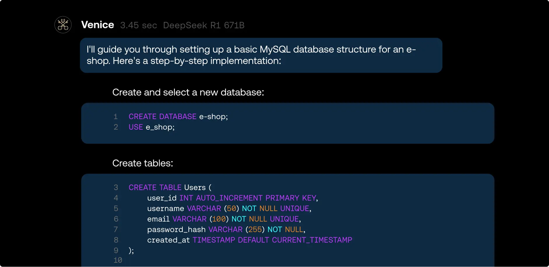
Task: Click the intro message bubble about MySQL
Action: 261,55
